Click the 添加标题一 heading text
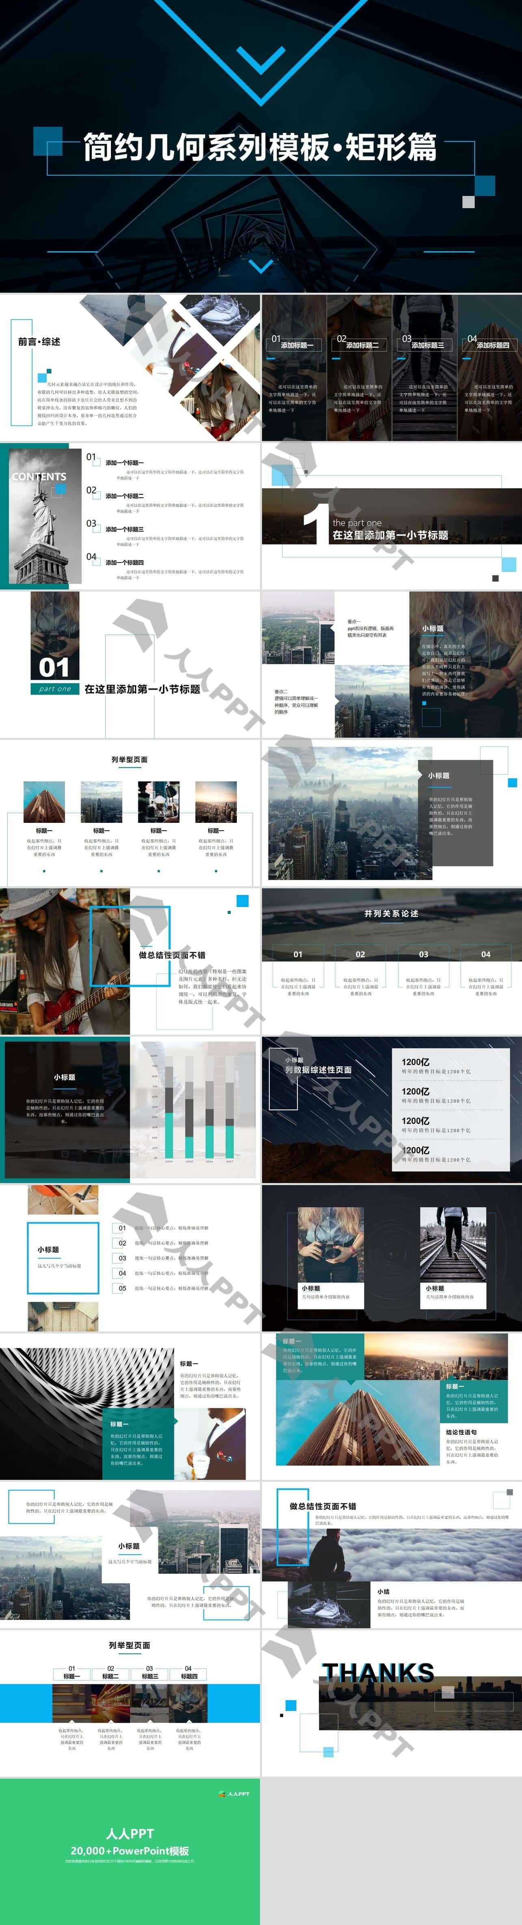Image resolution: width=522 pixels, height=1925 pixels. (x=297, y=345)
